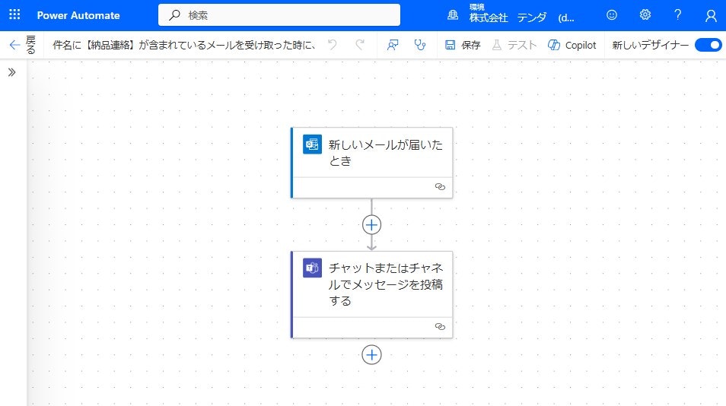Open the settings gear

point(645,14)
